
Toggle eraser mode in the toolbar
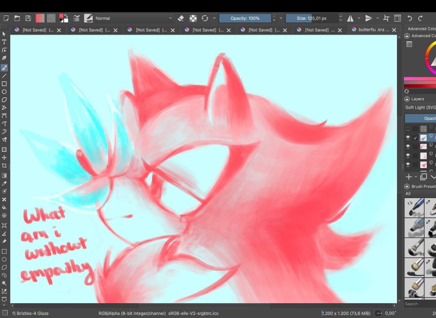pos(181,18)
